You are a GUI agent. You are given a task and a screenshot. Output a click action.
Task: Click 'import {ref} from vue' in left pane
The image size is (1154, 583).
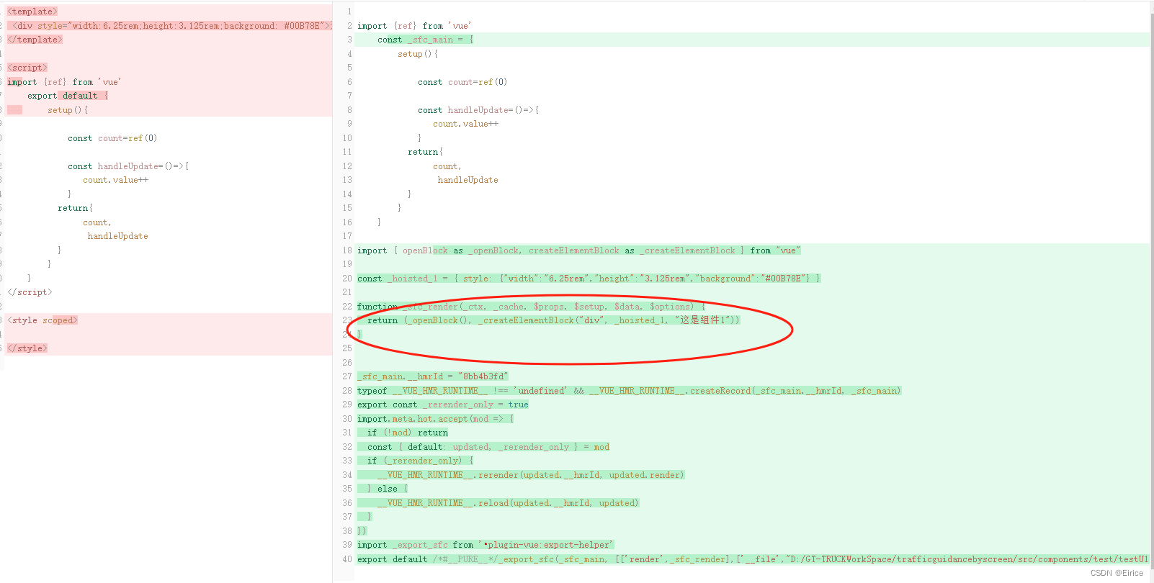[64, 82]
